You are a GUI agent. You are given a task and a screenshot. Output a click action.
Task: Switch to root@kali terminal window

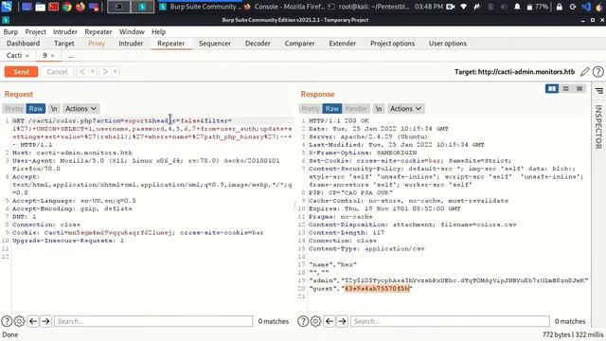click(x=369, y=7)
